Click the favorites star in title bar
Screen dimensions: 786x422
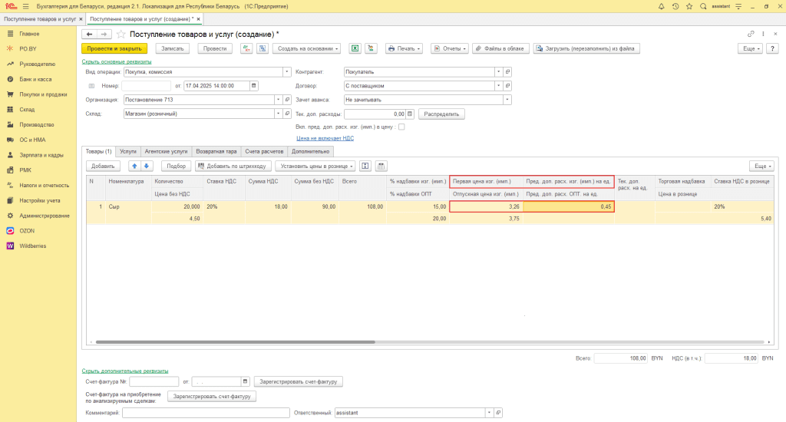click(688, 6)
